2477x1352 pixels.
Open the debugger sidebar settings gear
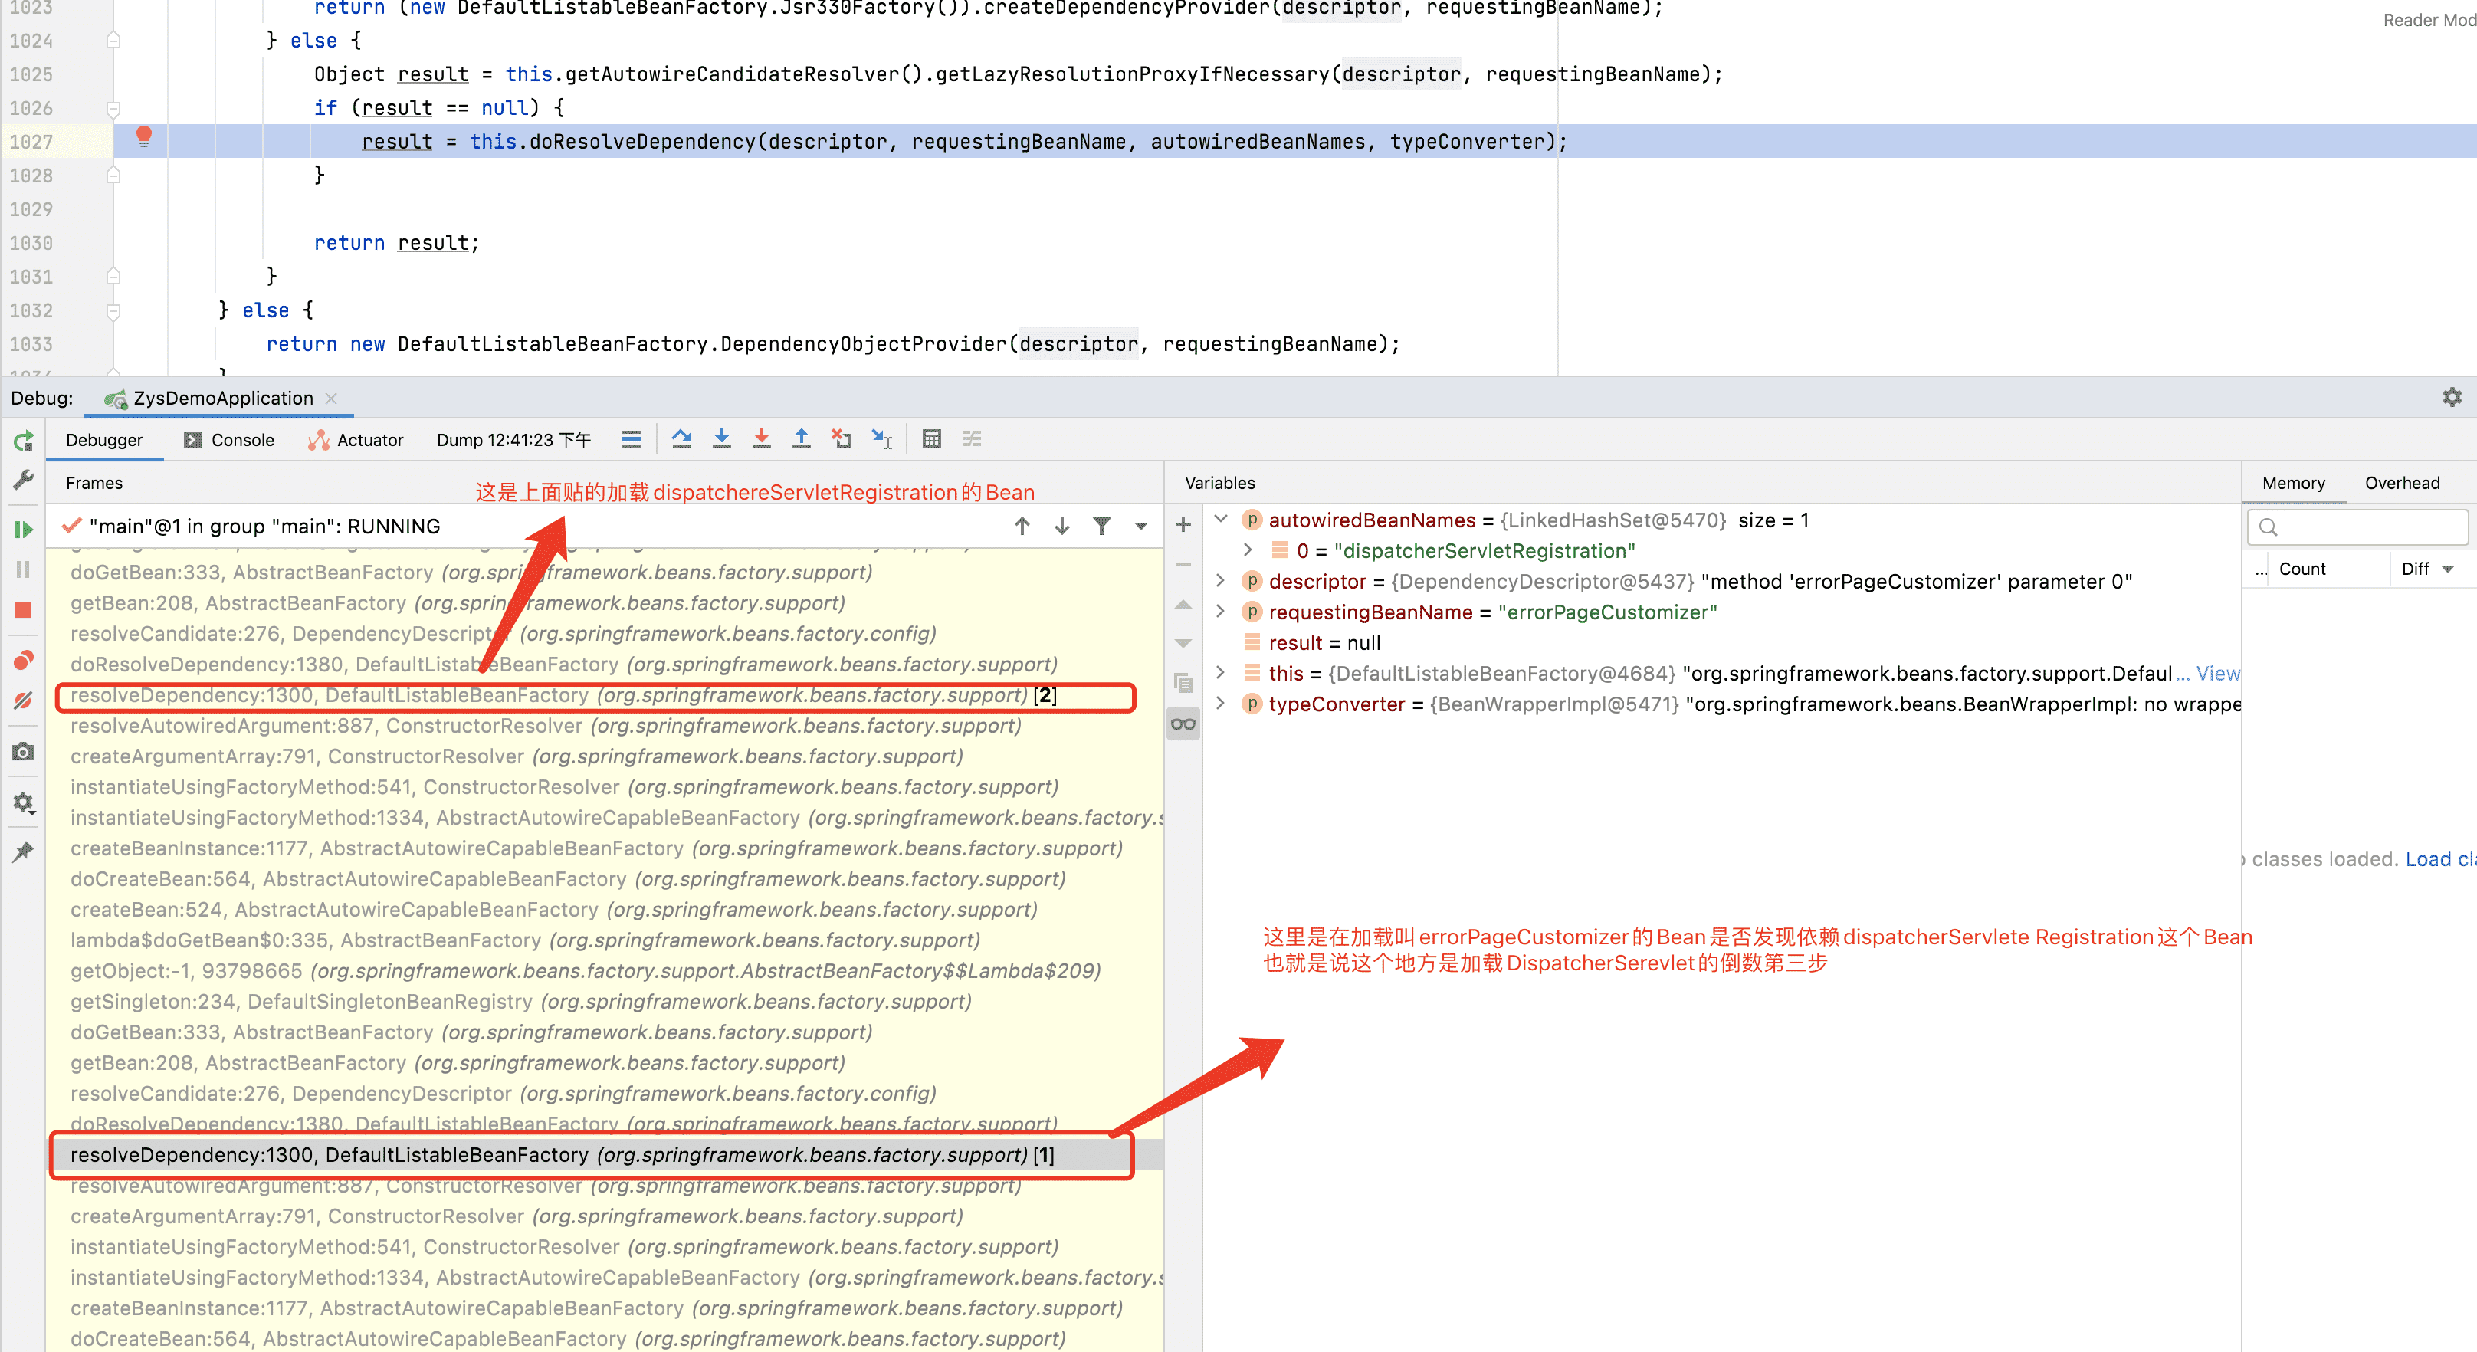[23, 802]
